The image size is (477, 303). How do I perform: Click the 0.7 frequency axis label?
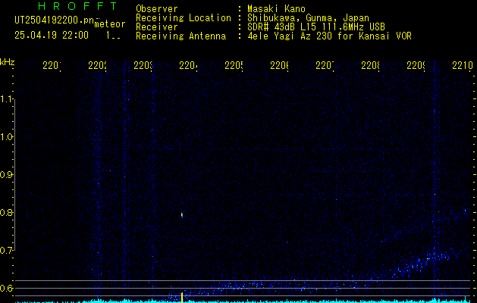[x=6, y=251]
